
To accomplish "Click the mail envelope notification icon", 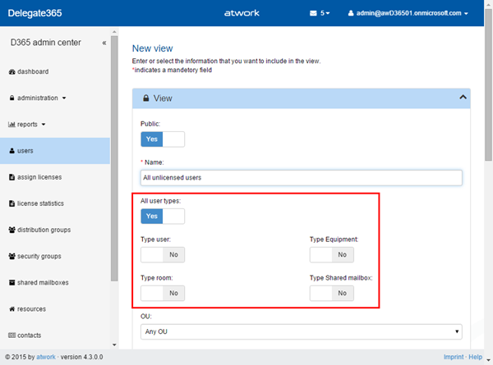I will 312,14.
